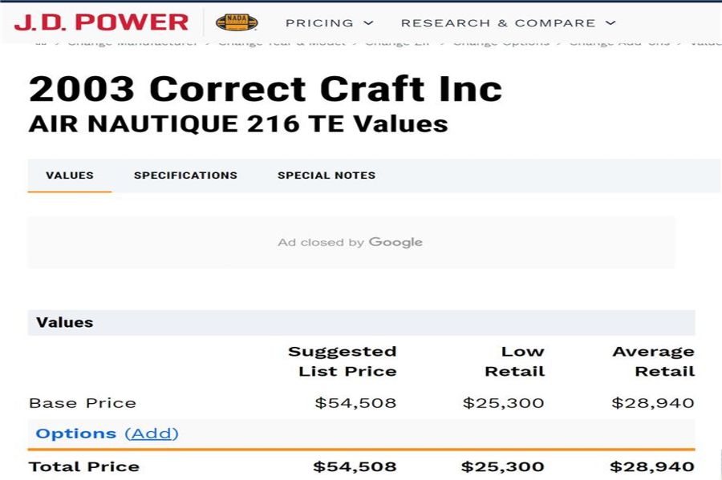Click the Base Price suggested list $54,508

[x=355, y=403]
